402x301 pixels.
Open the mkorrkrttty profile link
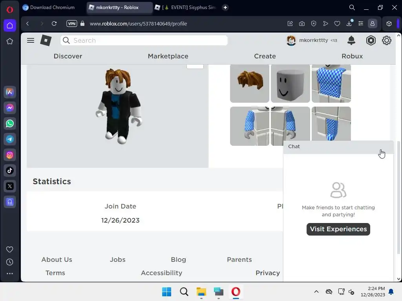(311, 40)
